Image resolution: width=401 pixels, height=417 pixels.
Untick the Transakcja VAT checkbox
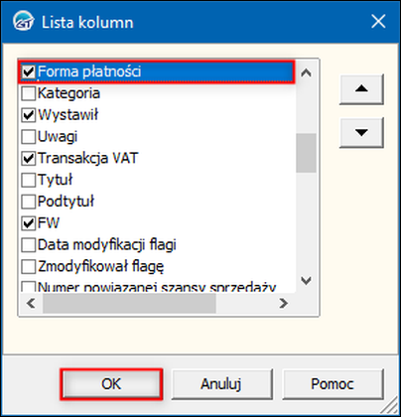(x=29, y=158)
